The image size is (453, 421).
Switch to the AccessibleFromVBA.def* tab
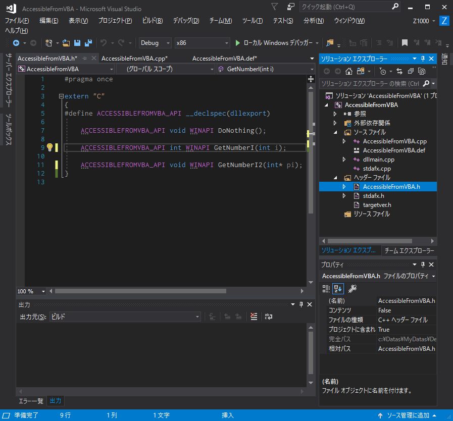(x=224, y=59)
